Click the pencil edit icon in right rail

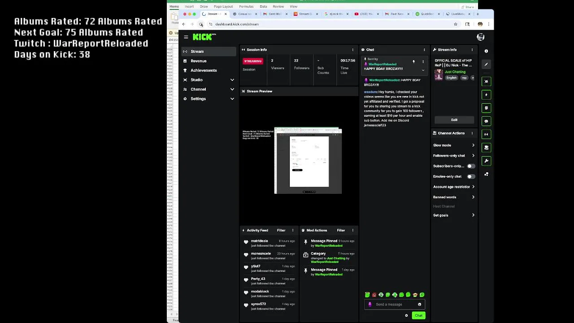486,65
